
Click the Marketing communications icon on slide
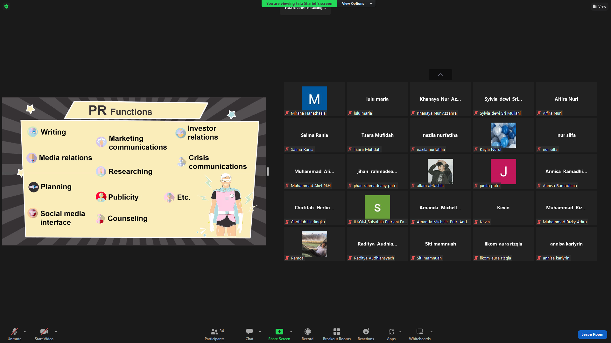[x=101, y=142]
